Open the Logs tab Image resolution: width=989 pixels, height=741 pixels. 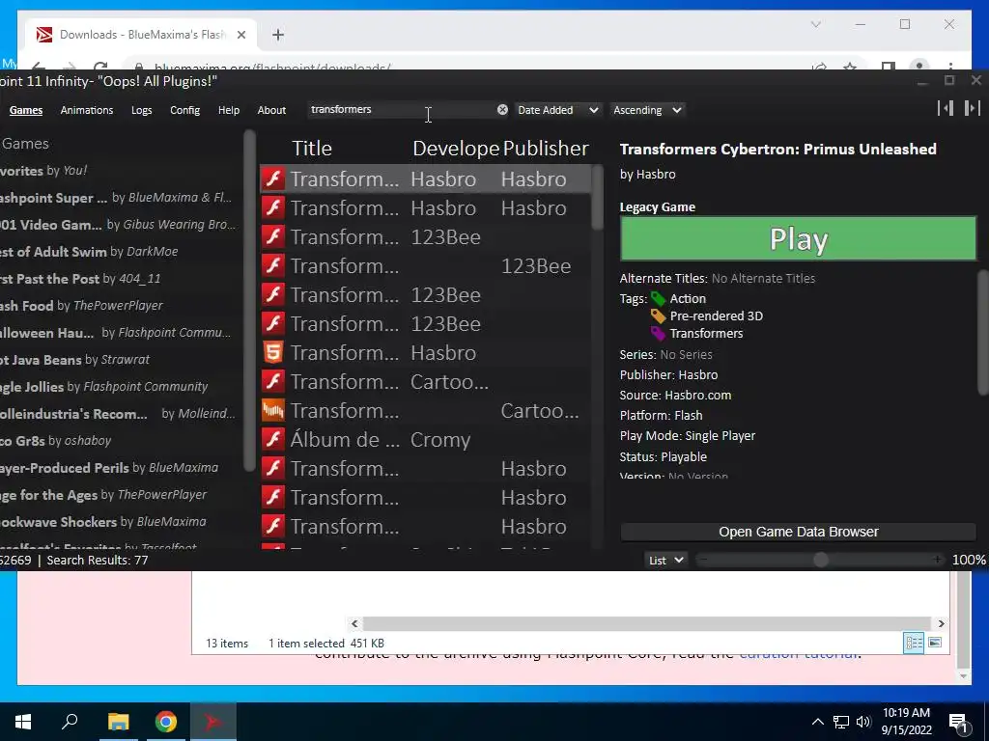[142, 110]
